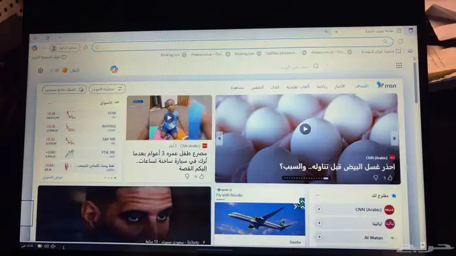
Task: Open MSN page settings gear icon
Action: [x=40, y=70]
